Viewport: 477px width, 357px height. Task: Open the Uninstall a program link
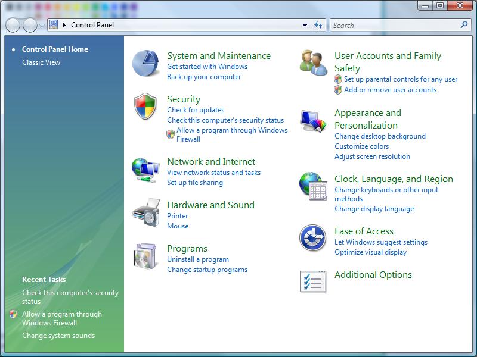[x=198, y=259]
